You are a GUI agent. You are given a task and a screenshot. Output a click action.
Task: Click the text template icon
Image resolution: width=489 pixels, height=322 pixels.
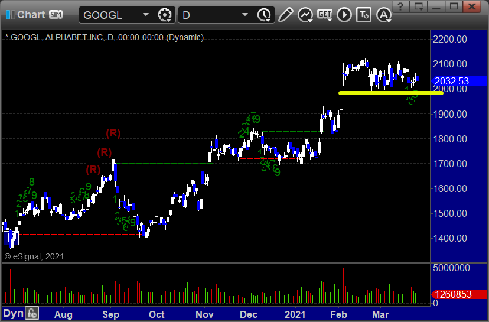point(364,15)
